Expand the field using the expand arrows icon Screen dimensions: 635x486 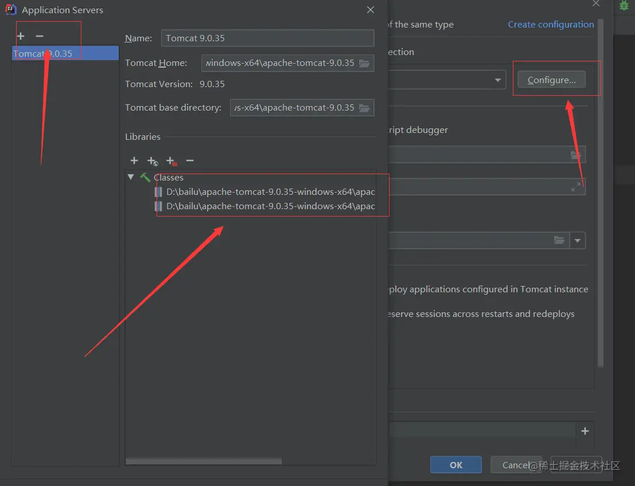(575, 187)
